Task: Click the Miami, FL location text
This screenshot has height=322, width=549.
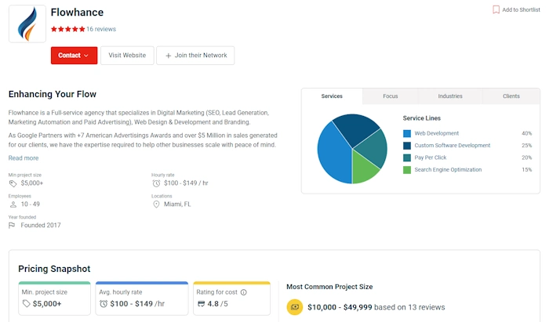Action: (177, 204)
